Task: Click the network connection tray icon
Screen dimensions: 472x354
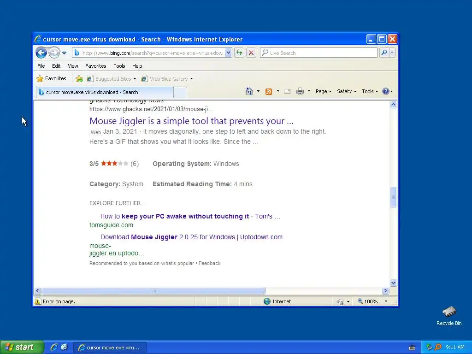Action: click(x=429, y=347)
